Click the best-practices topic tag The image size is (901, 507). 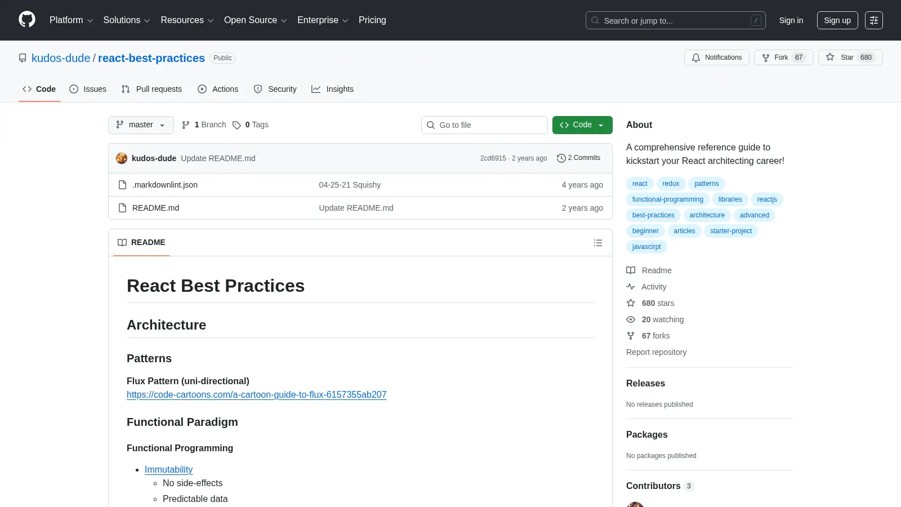point(653,215)
